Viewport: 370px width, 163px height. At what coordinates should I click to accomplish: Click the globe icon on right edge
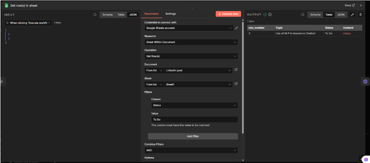point(365,81)
